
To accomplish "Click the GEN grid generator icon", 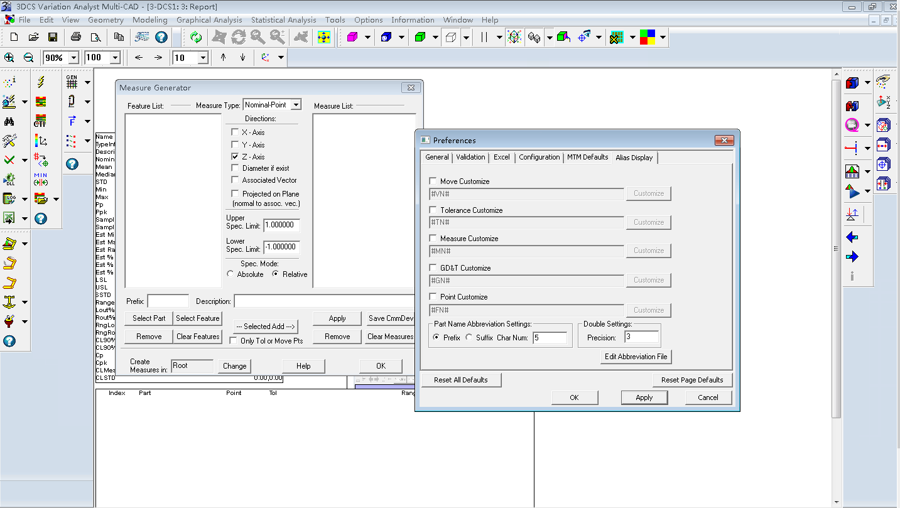I will click(72, 82).
